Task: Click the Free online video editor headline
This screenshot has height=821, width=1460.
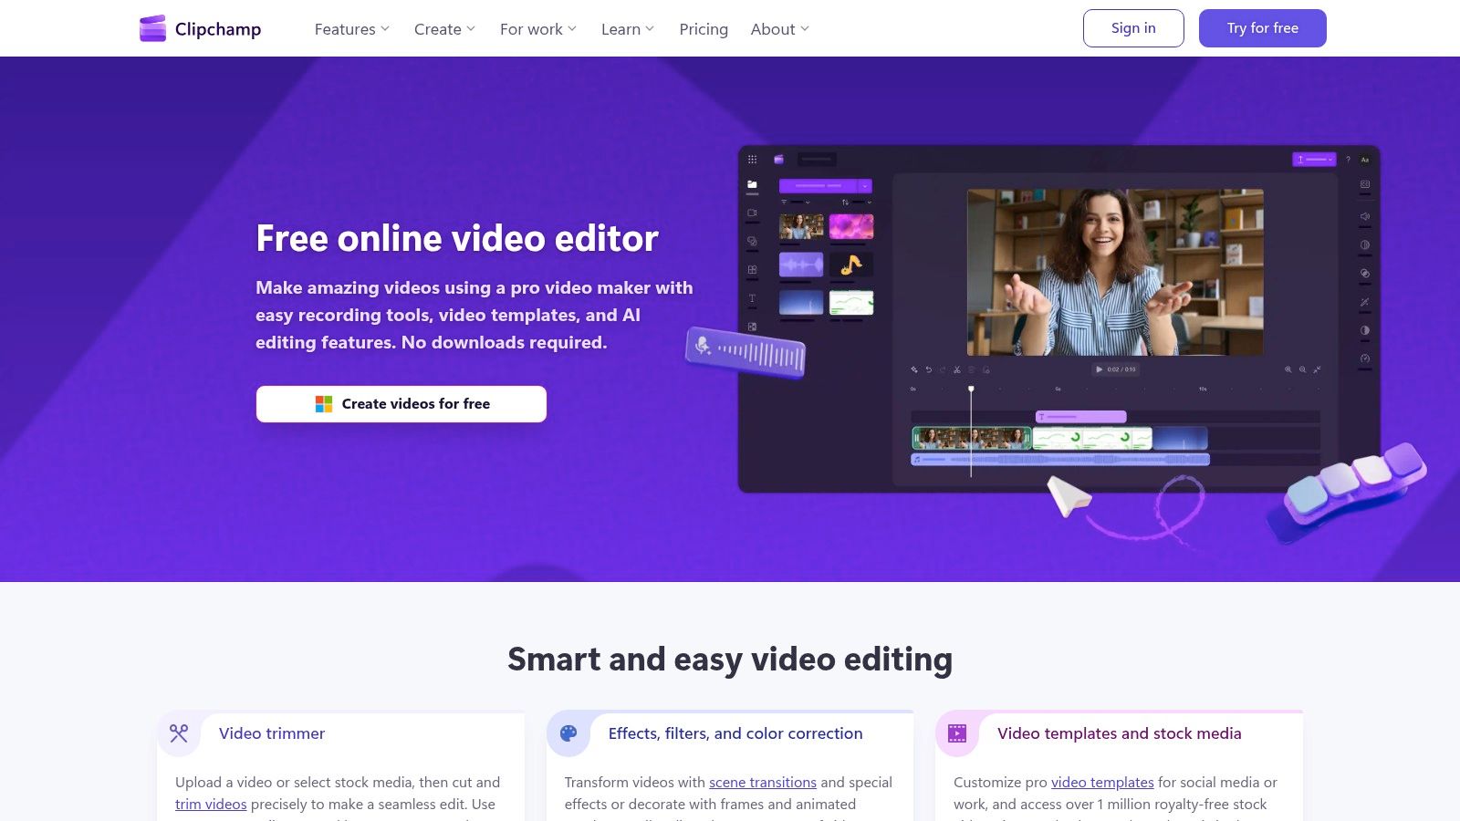Action: (x=457, y=238)
